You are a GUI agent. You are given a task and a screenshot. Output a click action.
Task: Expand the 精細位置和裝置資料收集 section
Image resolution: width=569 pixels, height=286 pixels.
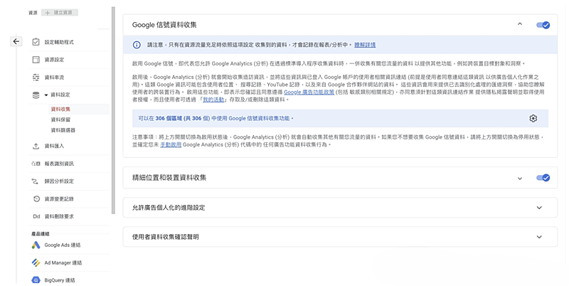coord(520,178)
